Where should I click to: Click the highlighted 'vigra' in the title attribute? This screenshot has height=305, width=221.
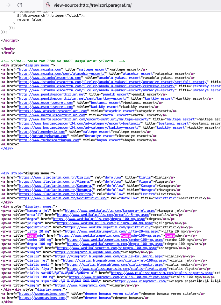(32, 236)
